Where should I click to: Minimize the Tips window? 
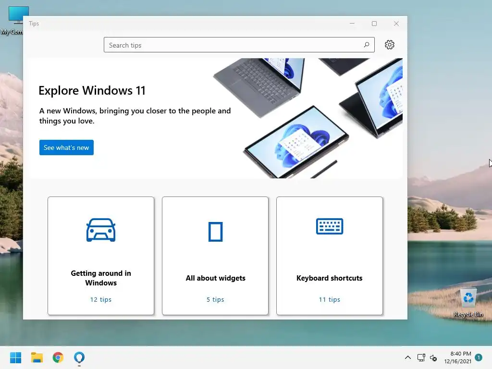click(x=352, y=24)
